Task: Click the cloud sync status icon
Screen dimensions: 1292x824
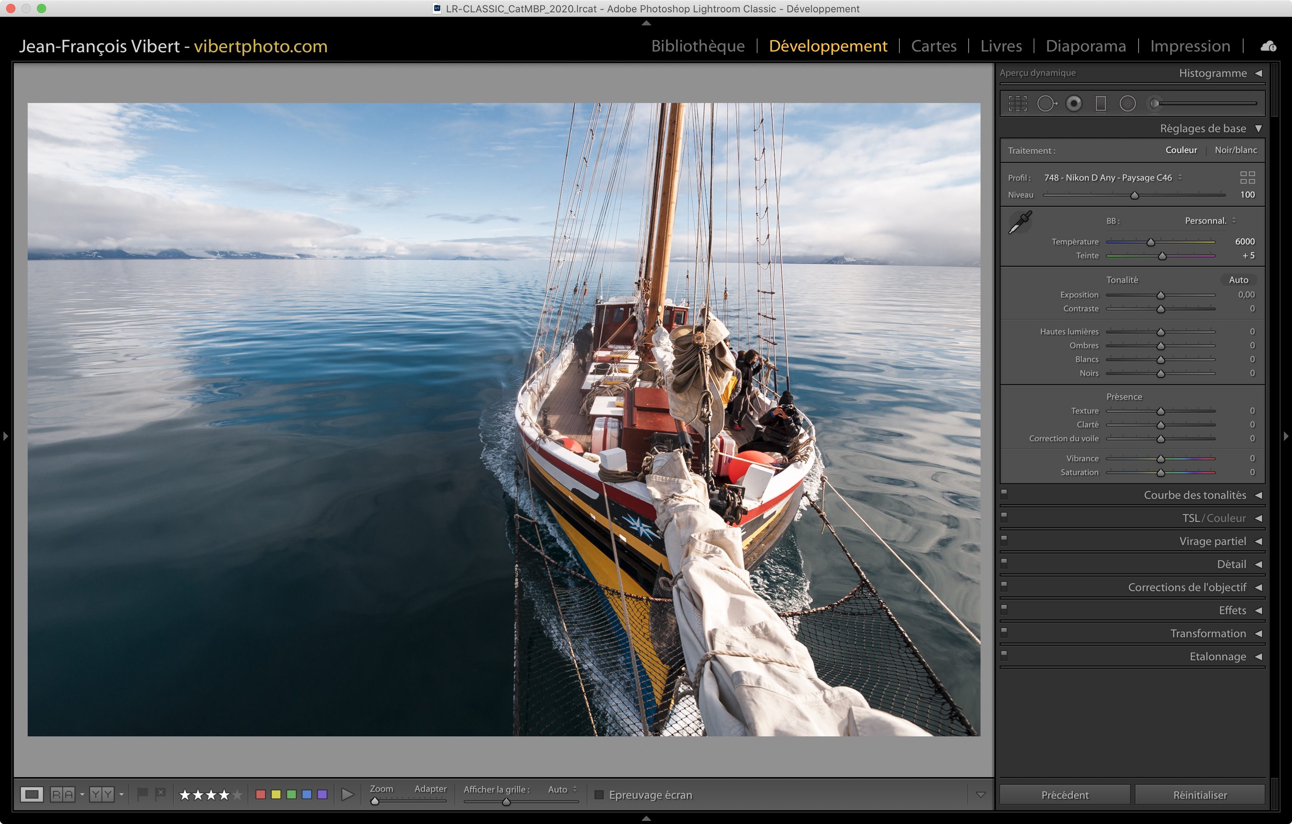Action: click(x=1269, y=47)
